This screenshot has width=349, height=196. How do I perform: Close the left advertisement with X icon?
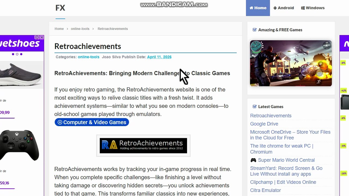click(x=42, y=37)
